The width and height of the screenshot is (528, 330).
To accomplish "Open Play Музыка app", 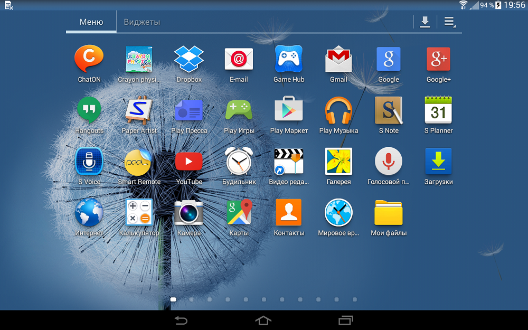I will tap(338, 110).
